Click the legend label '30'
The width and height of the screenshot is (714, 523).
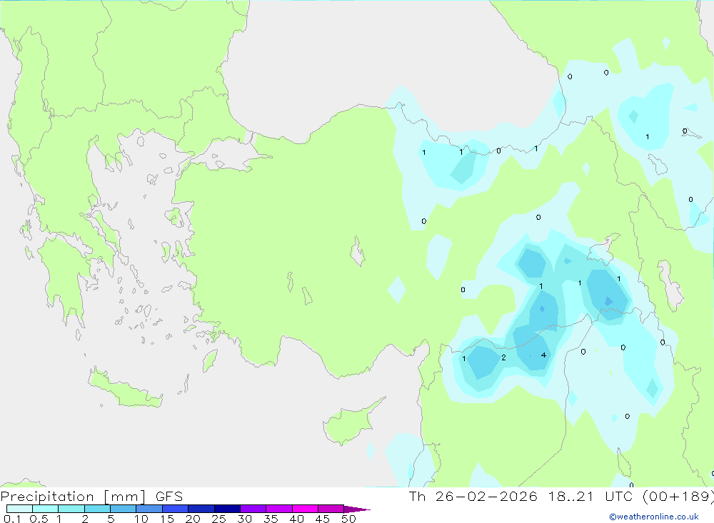point(245,519)
